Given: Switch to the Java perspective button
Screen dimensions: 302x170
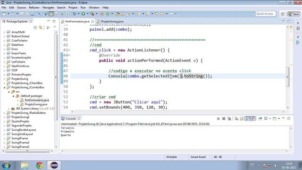Looking at the screenshot, I should (x=294, y=14).
